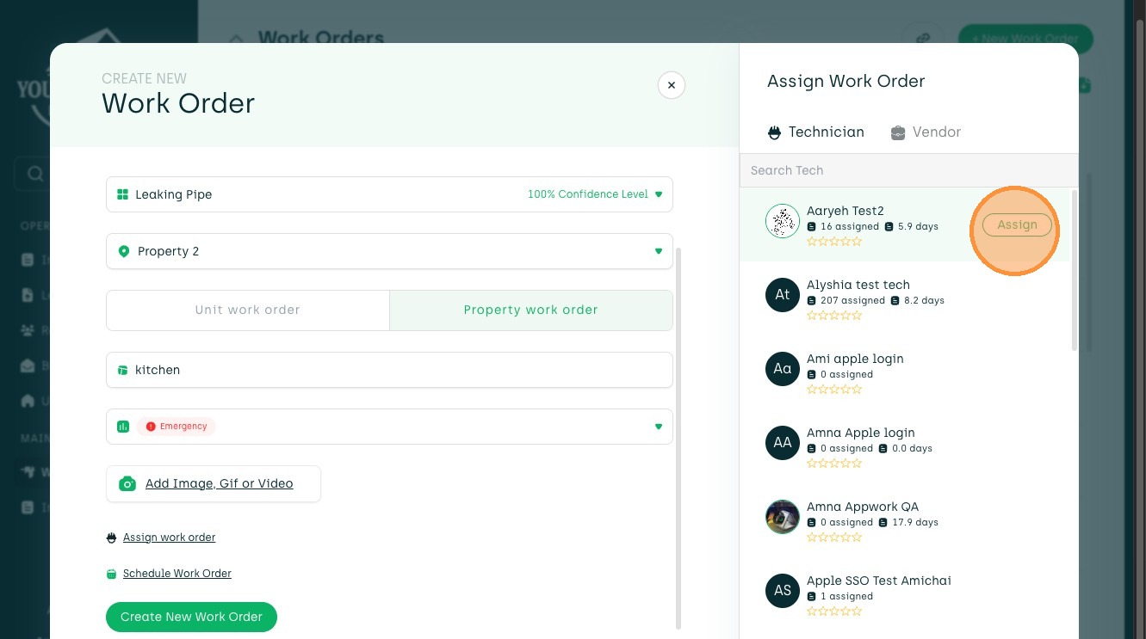Click the Leaking Pipe category grid icon
This screenshot has height=639, width=1146.
122,194
